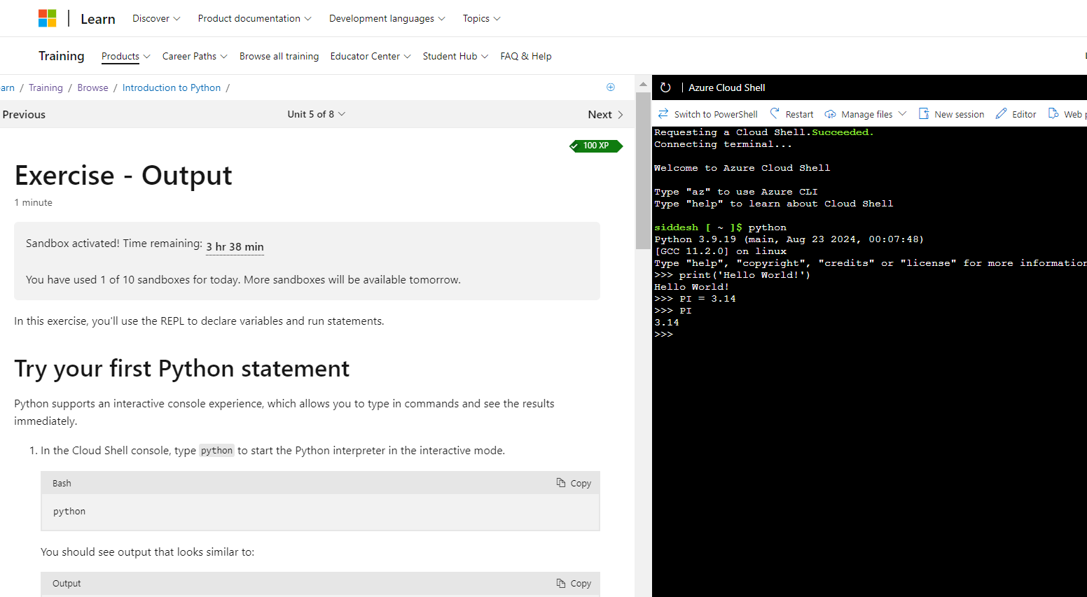Select the python code text

tap(69, 512)
